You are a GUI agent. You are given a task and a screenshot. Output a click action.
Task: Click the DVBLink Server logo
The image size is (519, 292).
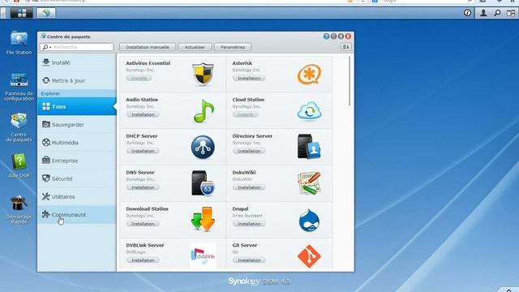pyautogui.click(x=203, y=256)
